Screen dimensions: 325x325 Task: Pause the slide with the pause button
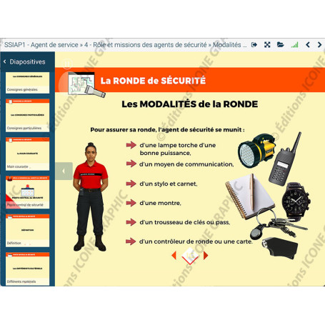coord(67,64)
